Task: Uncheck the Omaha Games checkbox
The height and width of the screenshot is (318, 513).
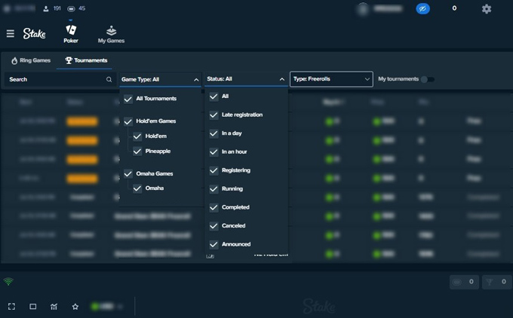Action: click(128, 174)
